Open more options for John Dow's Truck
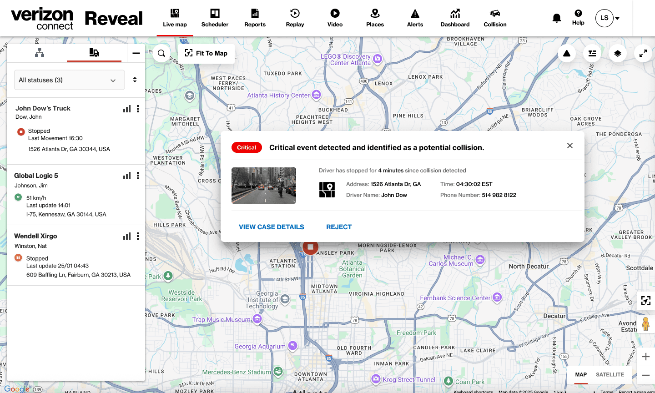The height and width of the screenshot is (393, 655). [x=137, y=109]
